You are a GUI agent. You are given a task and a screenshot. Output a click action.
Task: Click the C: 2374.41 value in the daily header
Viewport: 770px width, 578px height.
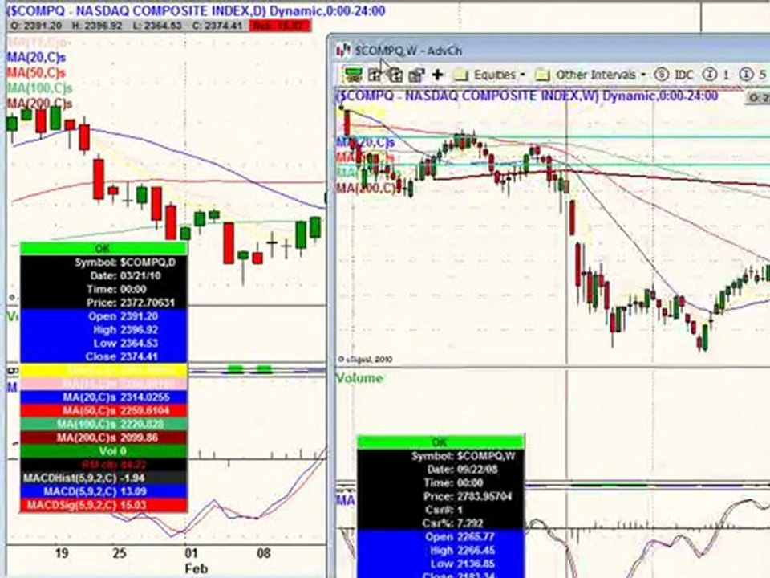tap(217, 26)
